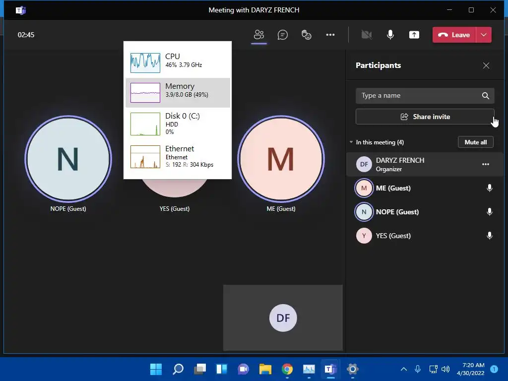Open the Reactions hand icon

tap(306, 35)
